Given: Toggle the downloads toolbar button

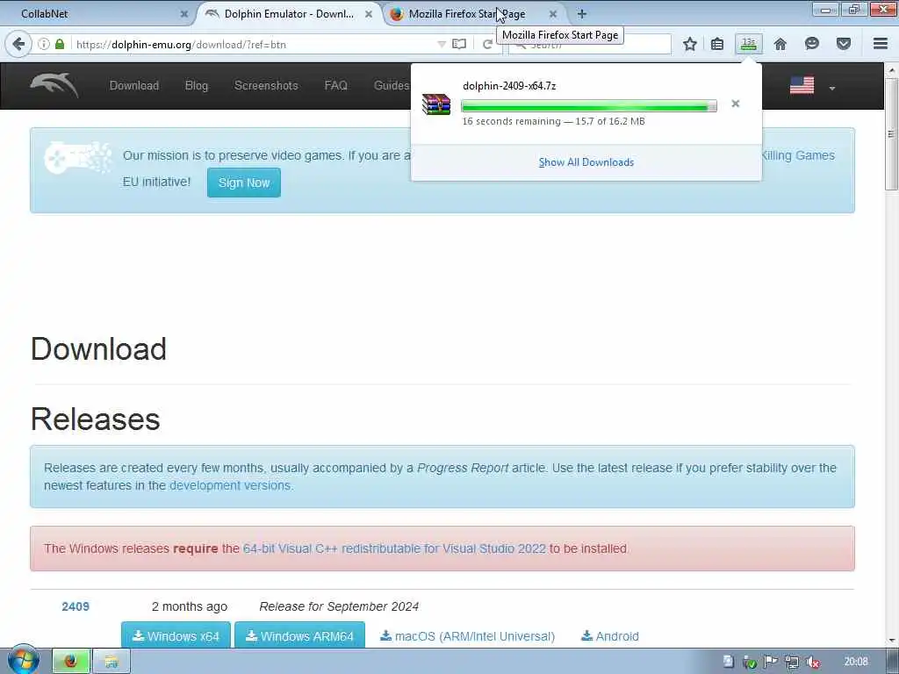Looking at the screenshot, I should pos(749,44).
